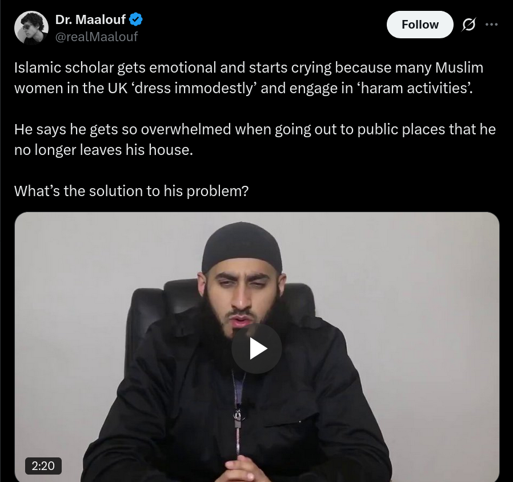
Task: Open the video thumbnail of seated man
Action: pyautogui.click(x=257, y=347)
